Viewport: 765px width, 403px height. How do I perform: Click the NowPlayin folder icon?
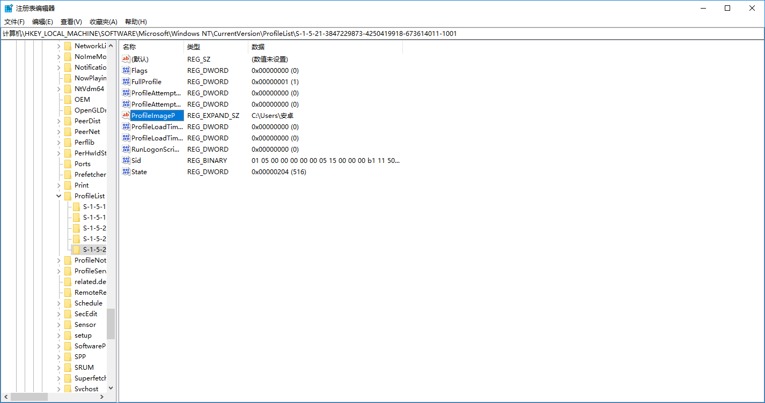68,78
